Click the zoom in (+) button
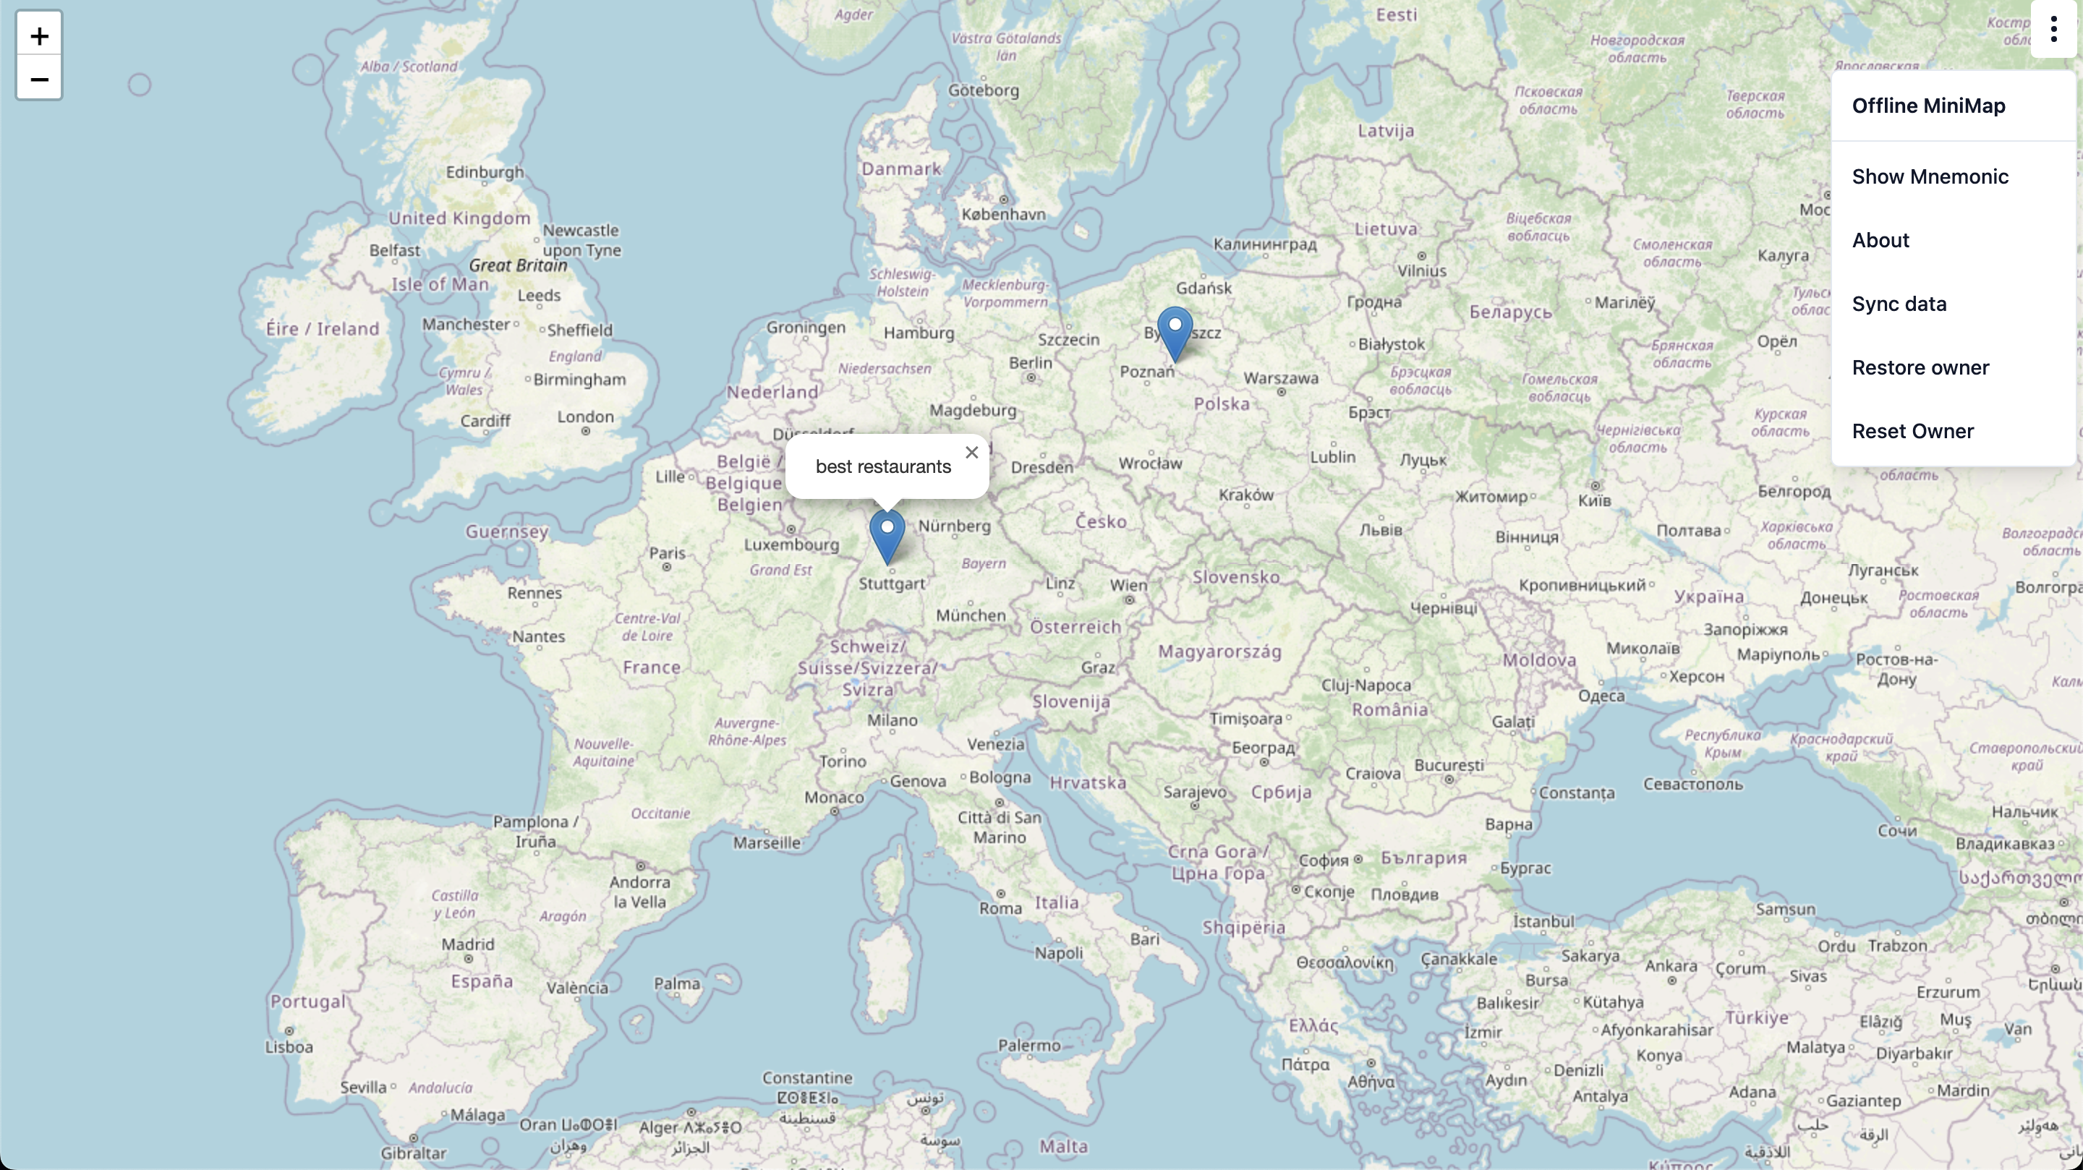 [x=38, y=34]
